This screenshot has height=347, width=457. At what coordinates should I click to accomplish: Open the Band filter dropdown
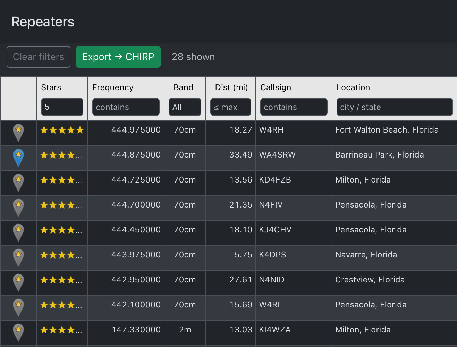click(185, 107)
